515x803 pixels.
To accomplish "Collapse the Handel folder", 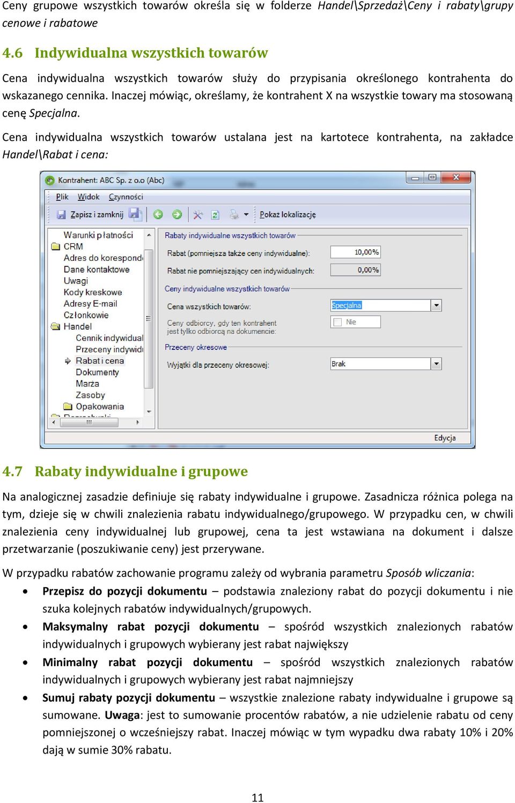I will [77, 326].
